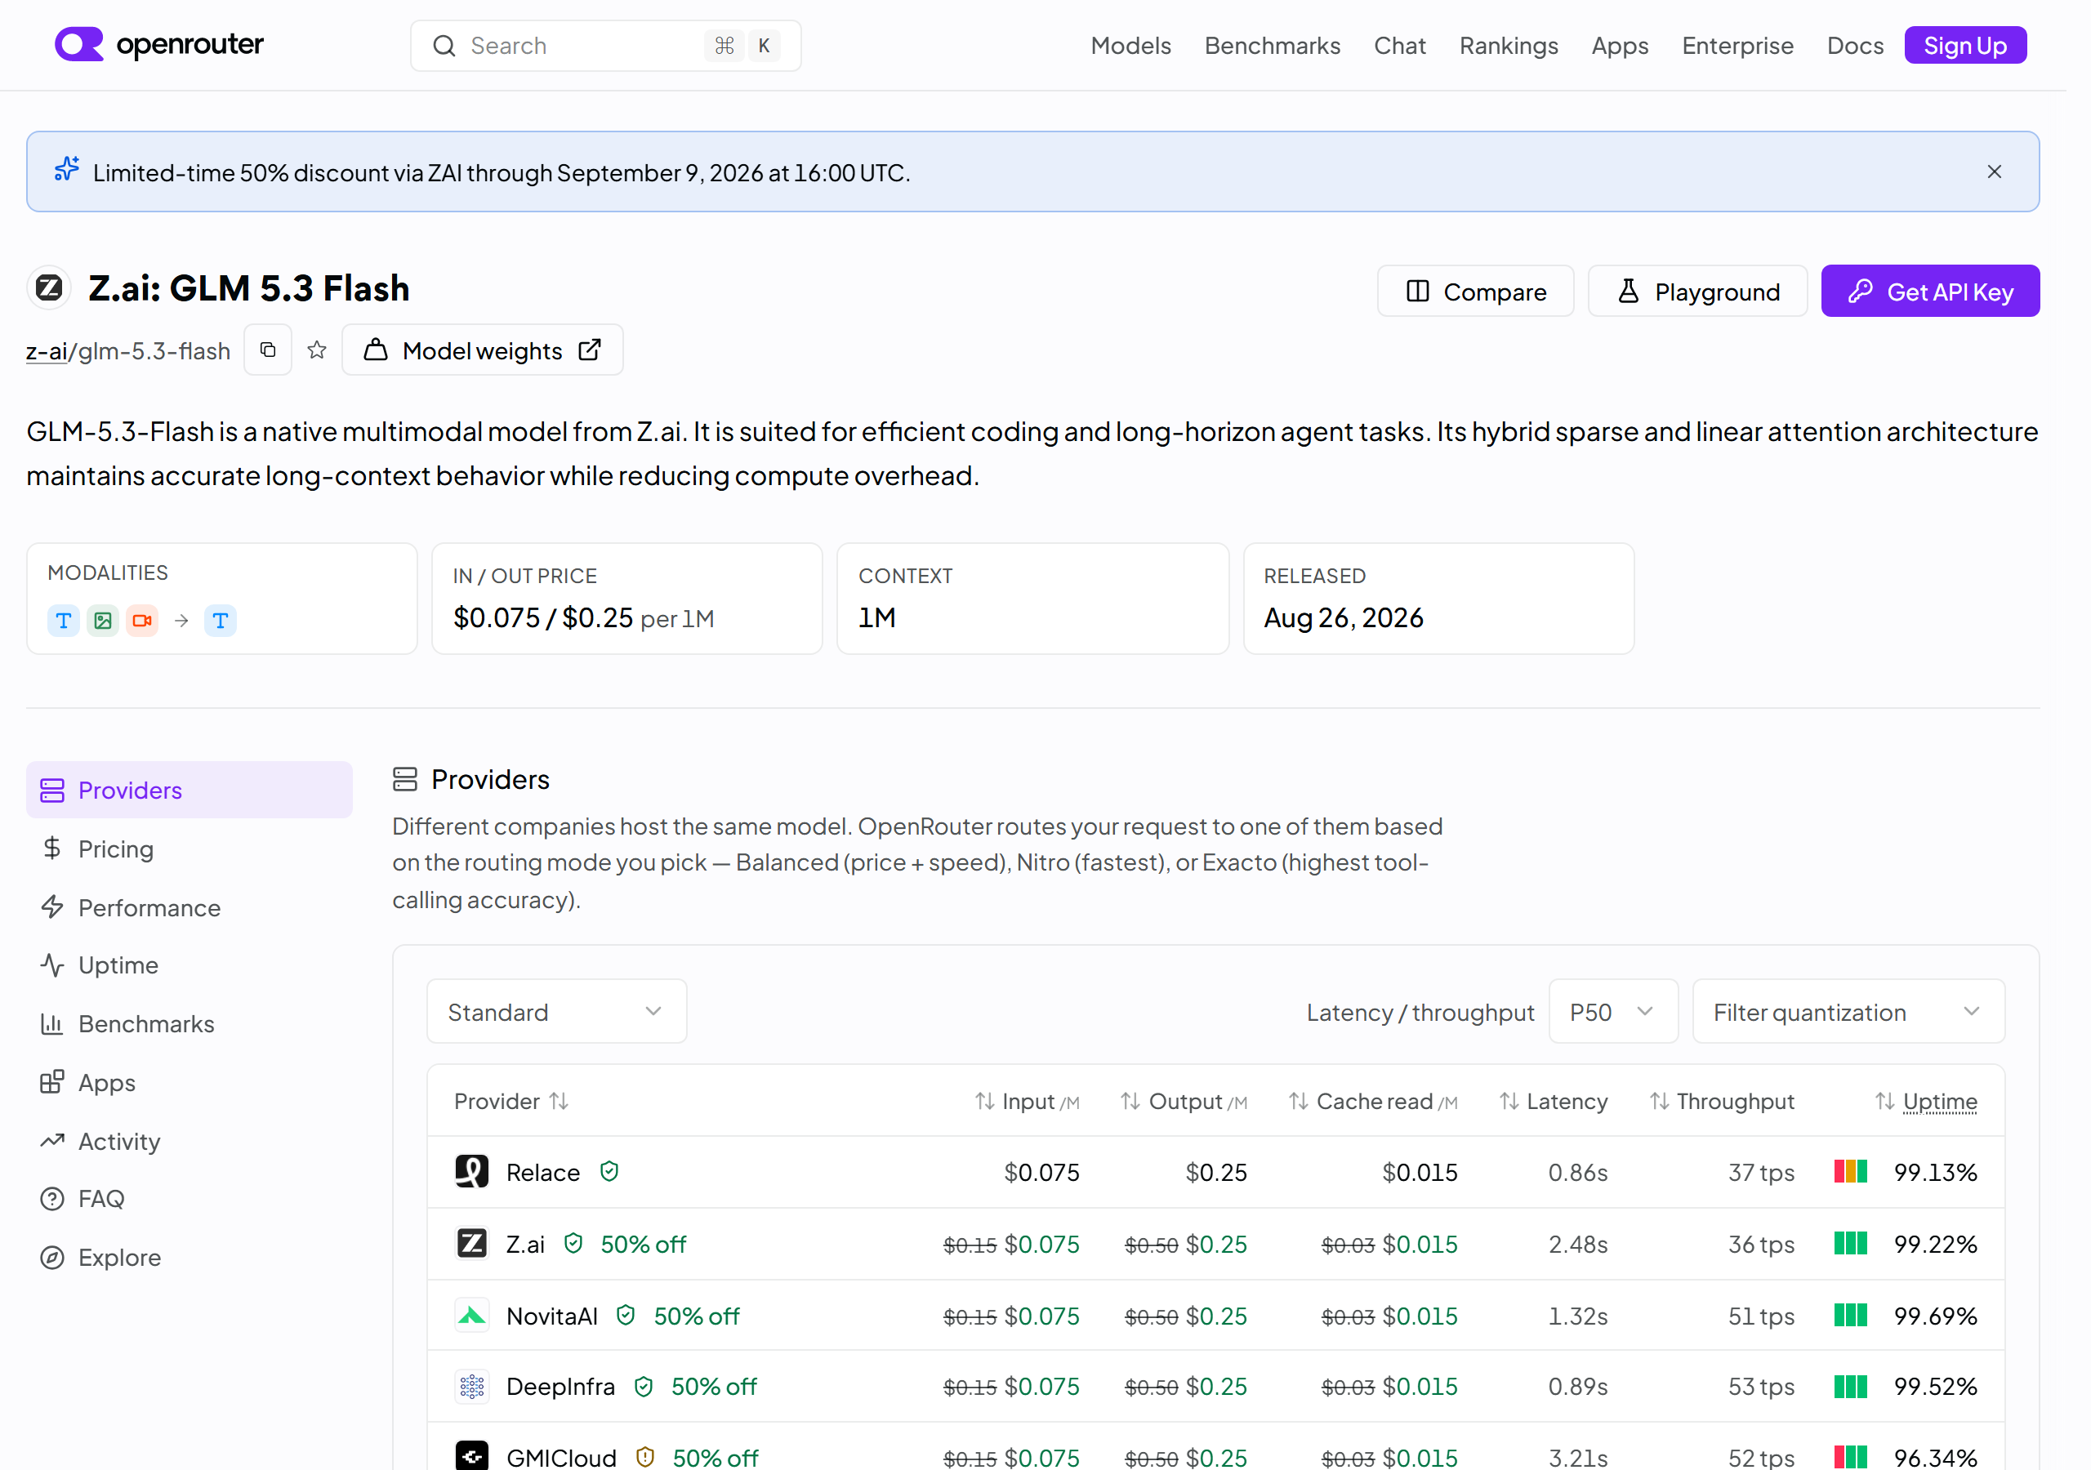Sort table by Output price column
2091x1470 pixels.
pyautogui.click(x=1183, y=1101)
